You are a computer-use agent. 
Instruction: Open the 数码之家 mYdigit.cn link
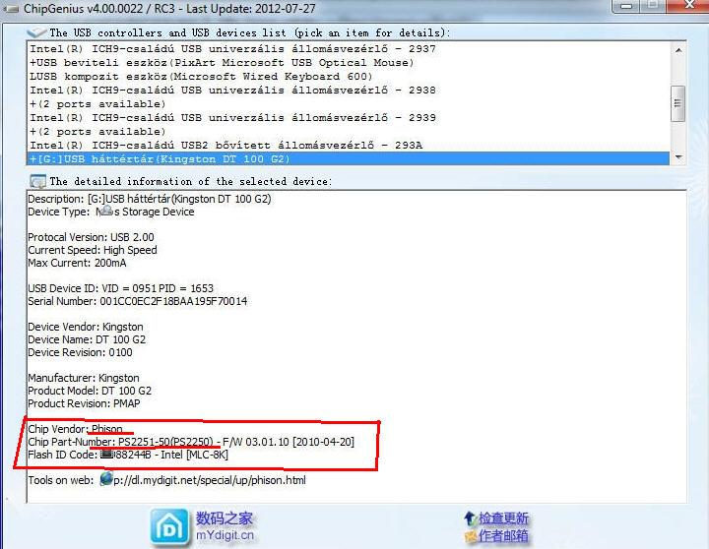point(225,526)
